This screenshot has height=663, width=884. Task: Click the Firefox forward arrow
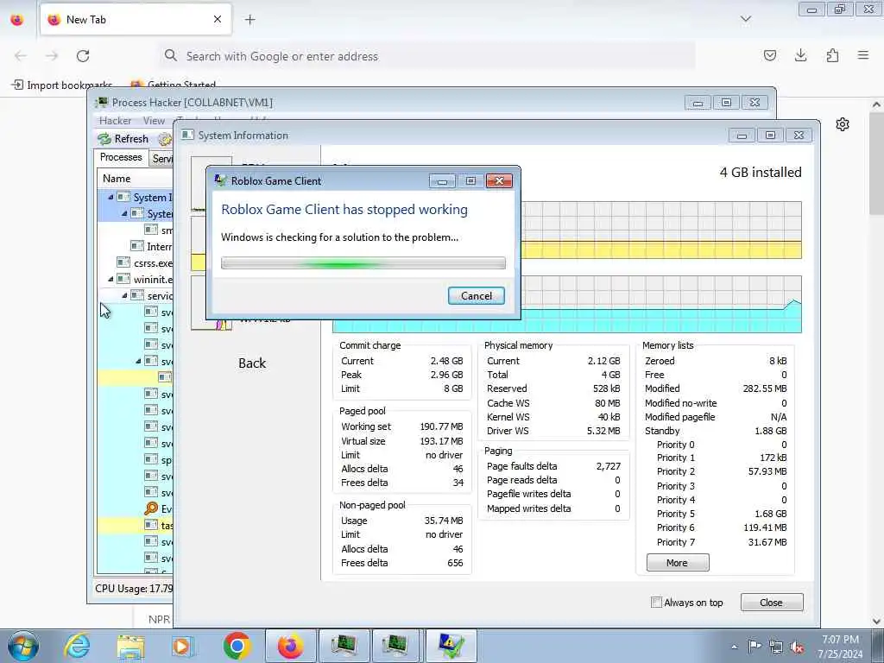click(x=52, y=56)
